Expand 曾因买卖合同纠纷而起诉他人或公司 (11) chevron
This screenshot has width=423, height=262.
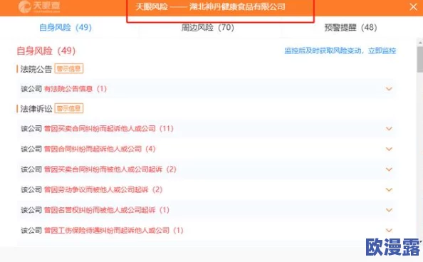click(x=389, y=129)
